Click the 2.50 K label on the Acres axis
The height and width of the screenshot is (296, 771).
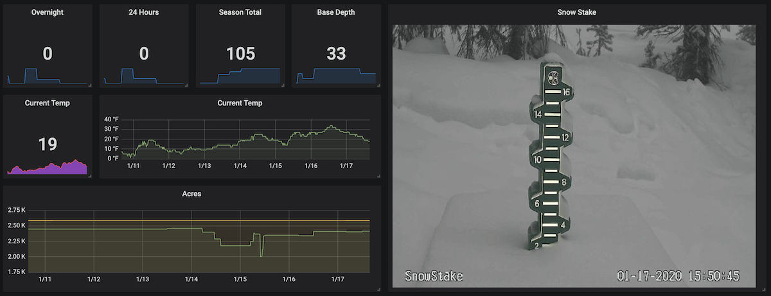16,225
